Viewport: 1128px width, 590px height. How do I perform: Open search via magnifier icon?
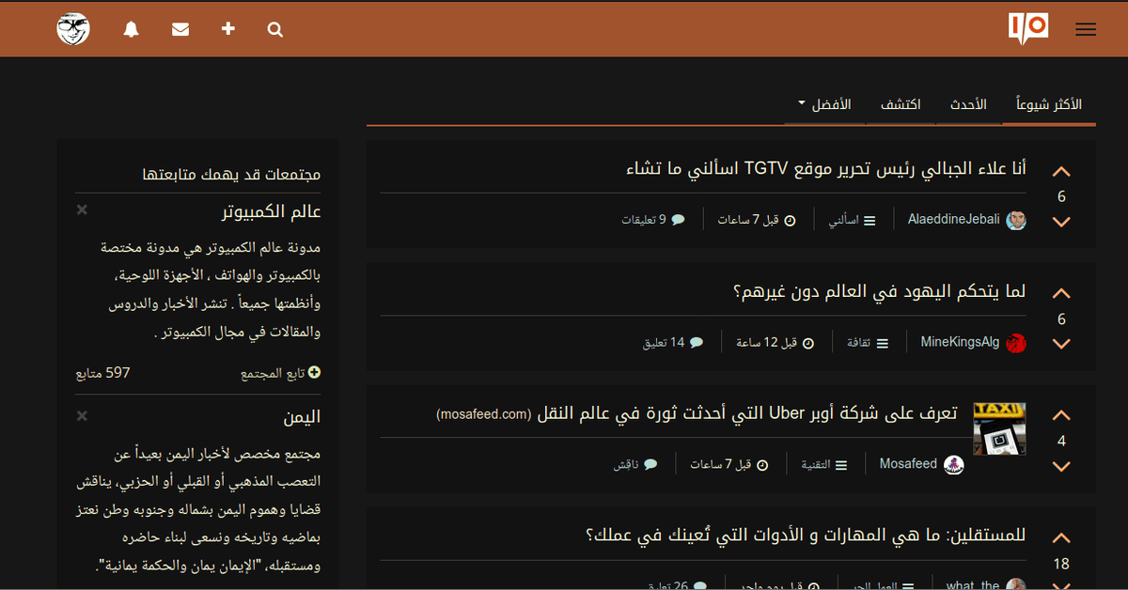click(x=274, y=29)
